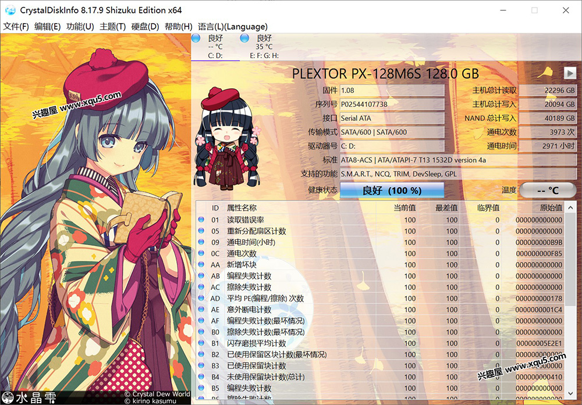The width and height of the screenshot is (582, 405).
Task: Click status dot of AD 平均 PE row
Action: (x=201, y=298)
